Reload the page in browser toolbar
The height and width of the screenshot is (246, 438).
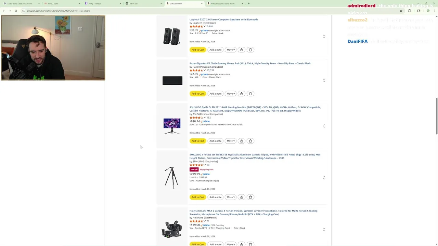(16, 11)
